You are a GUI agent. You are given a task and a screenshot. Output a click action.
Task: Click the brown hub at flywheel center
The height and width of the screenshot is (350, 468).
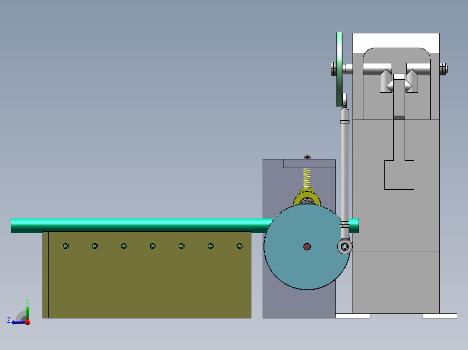308,247
